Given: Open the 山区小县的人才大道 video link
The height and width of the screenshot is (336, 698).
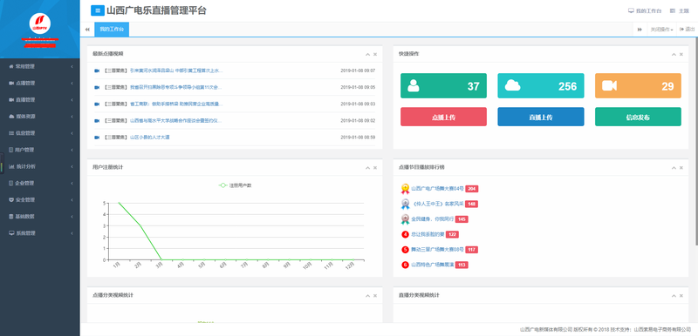Looking at the screenshot, I should point(149,138).
